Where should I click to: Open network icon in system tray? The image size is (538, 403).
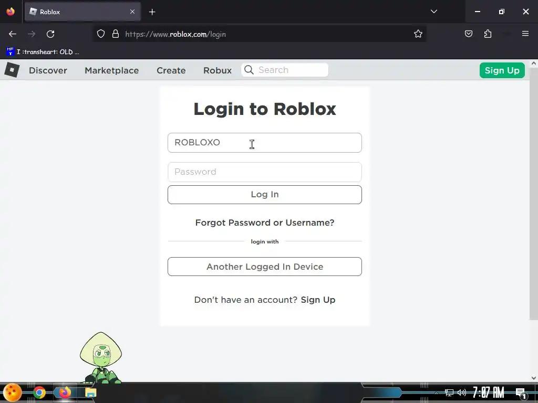449,393
